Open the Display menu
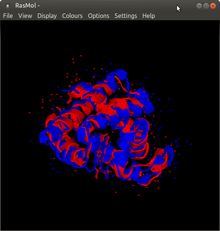Viewport: 220px width, 231px height. [47, 16]
